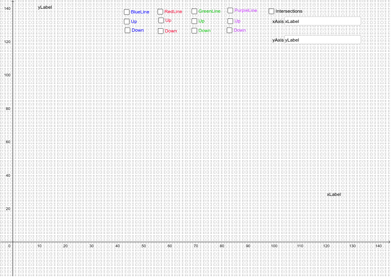This screenshot has height=277, width=391.
Task: Enable the red Up checkbox
Action: [x=161, y=20]
